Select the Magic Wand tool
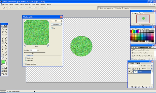This screenshot has height=93, width=156. point(6,32)
